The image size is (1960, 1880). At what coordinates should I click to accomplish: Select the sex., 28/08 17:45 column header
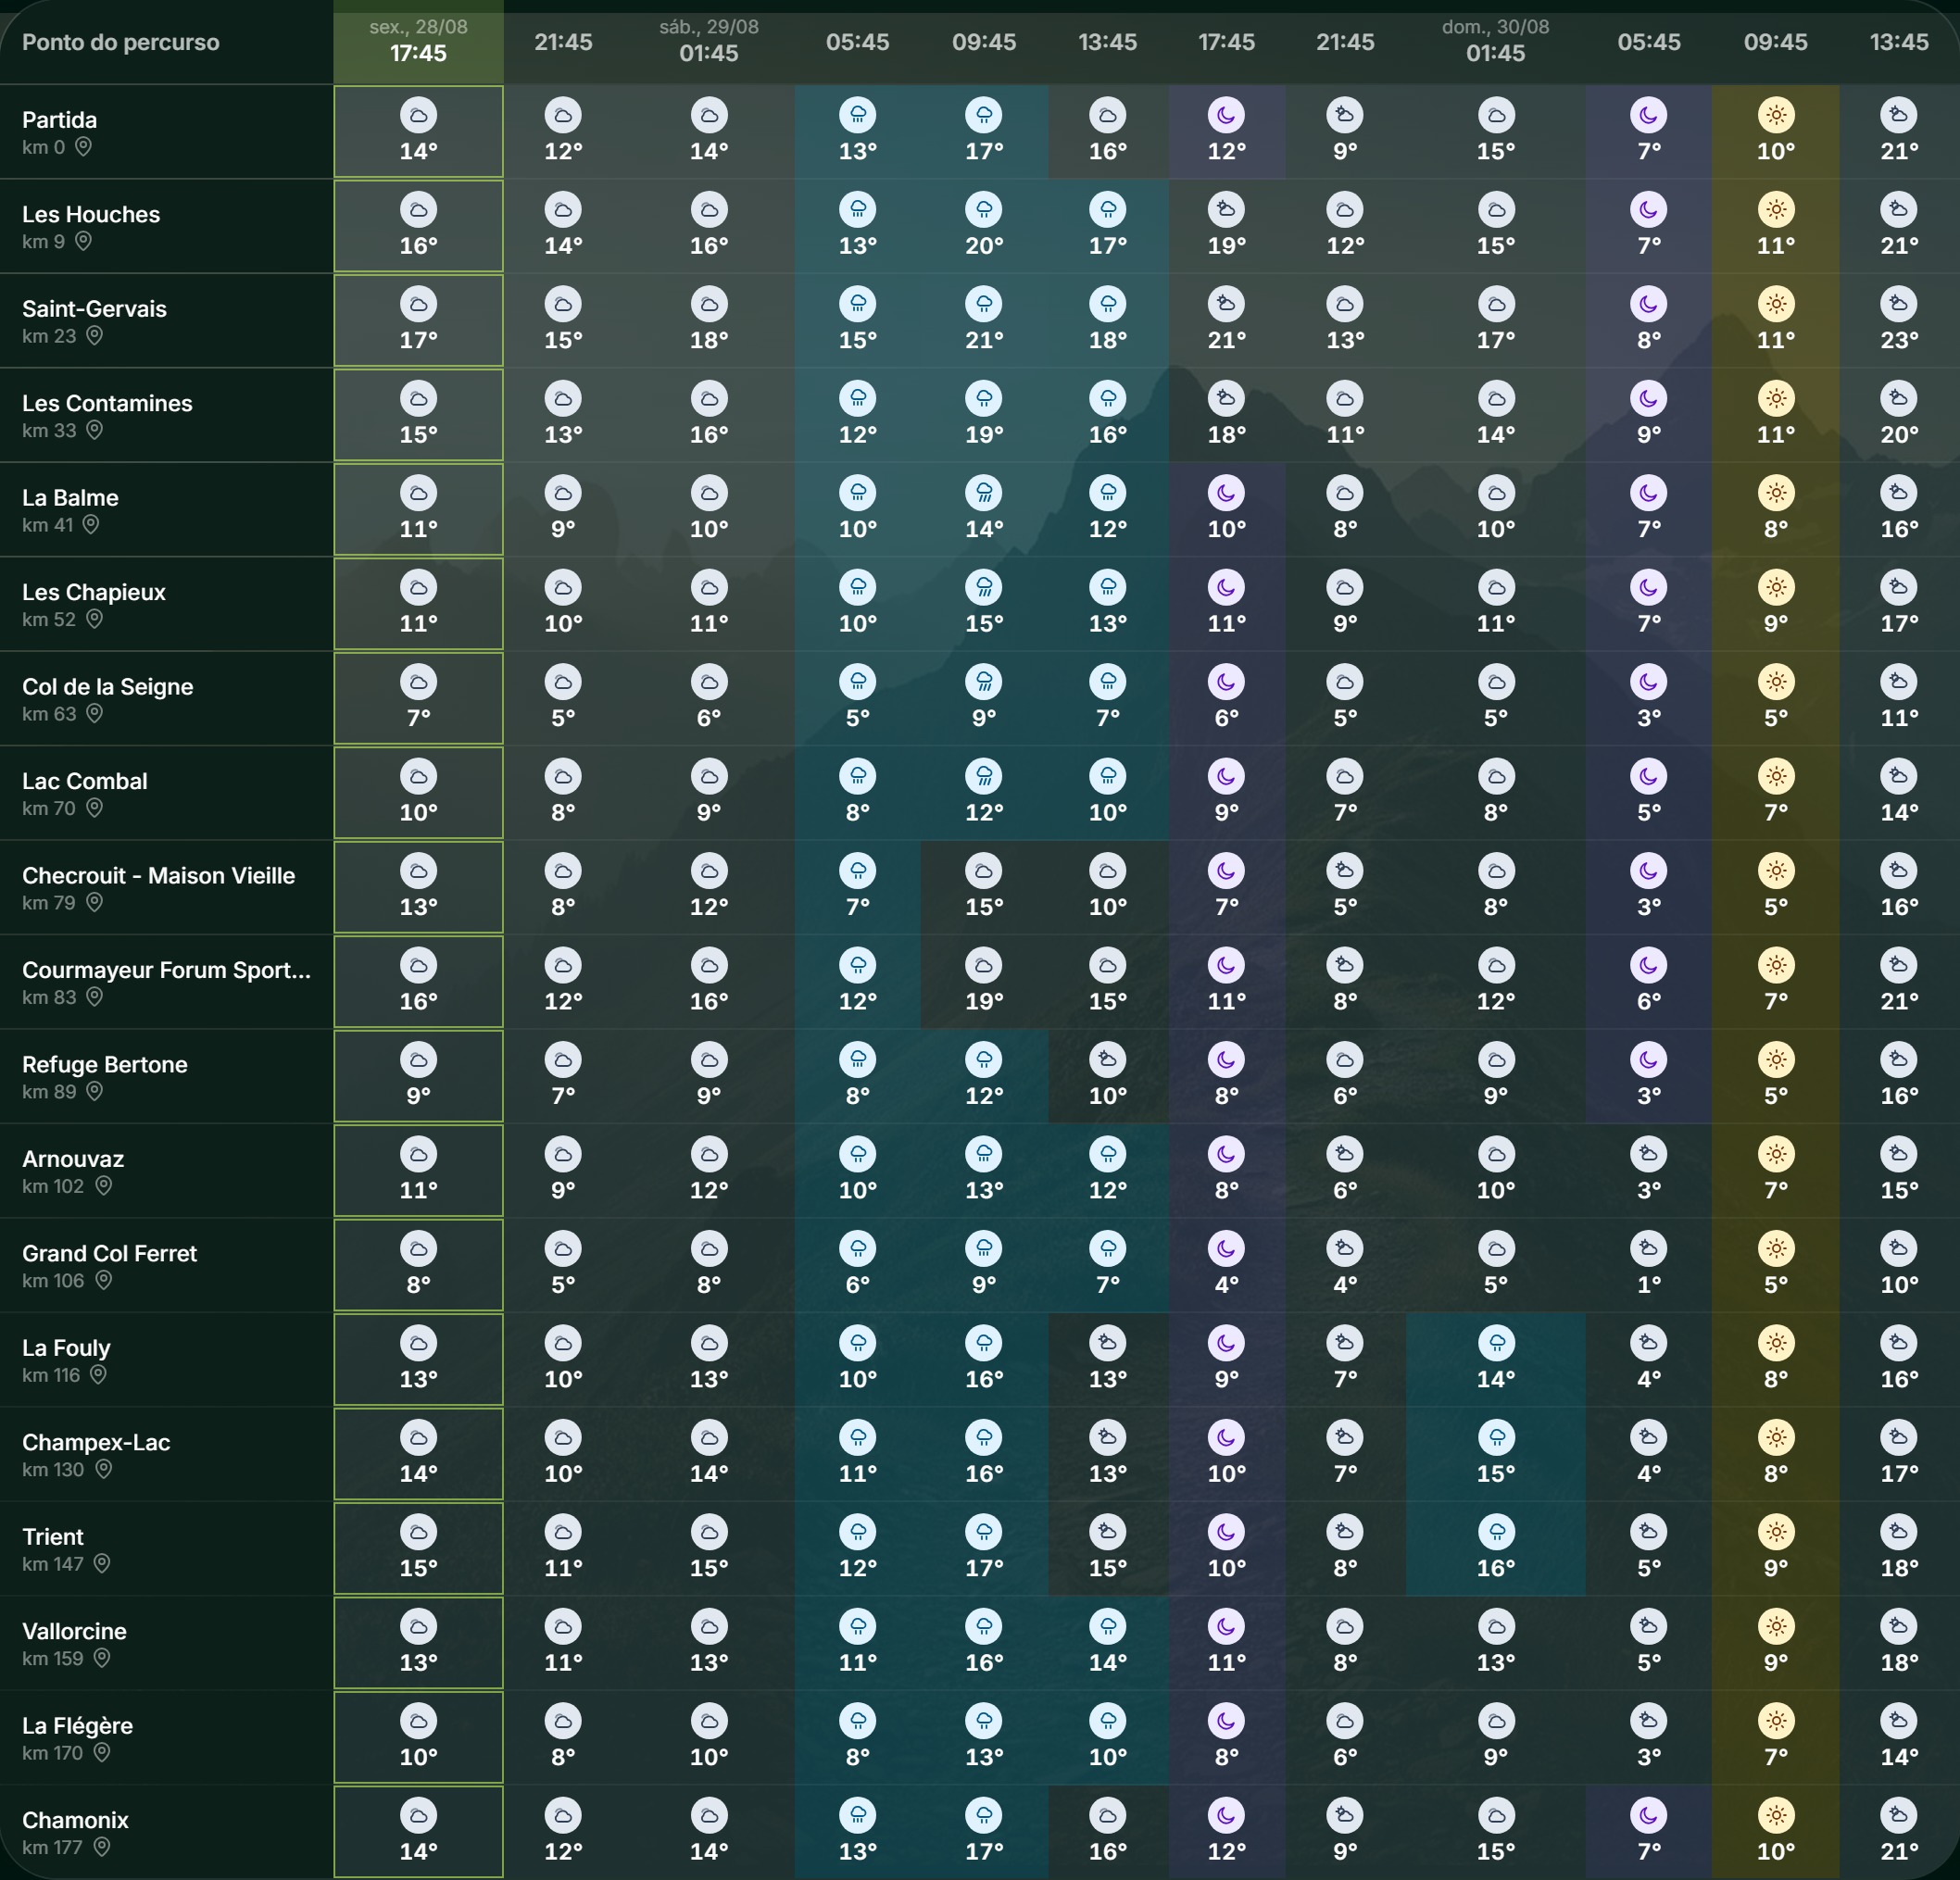coord(418,41)
